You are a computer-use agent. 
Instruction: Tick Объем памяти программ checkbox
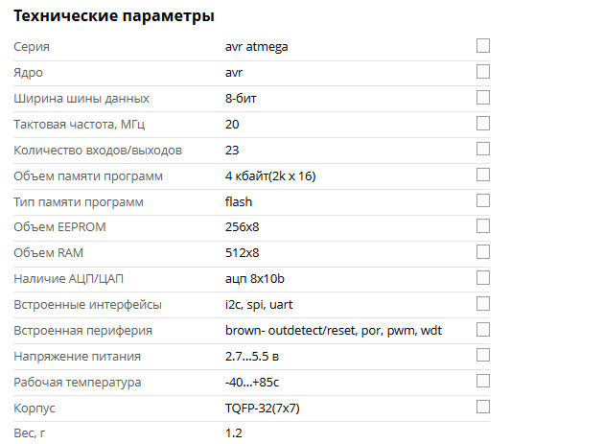coord(483,175)
